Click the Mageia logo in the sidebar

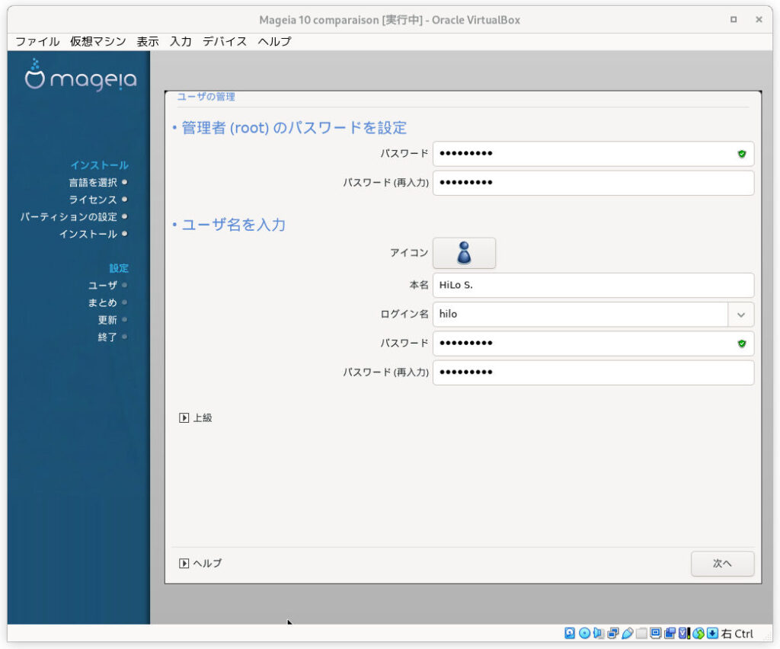click(x=81, y=75)
